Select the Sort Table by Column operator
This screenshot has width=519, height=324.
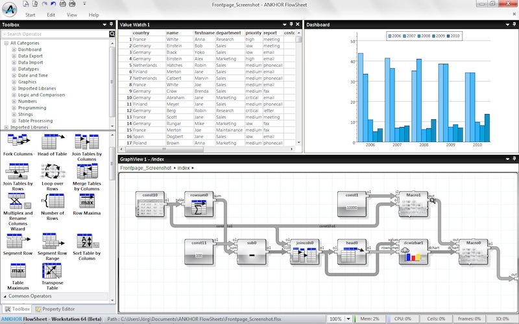pyautogui.click(x=87, y=247)
